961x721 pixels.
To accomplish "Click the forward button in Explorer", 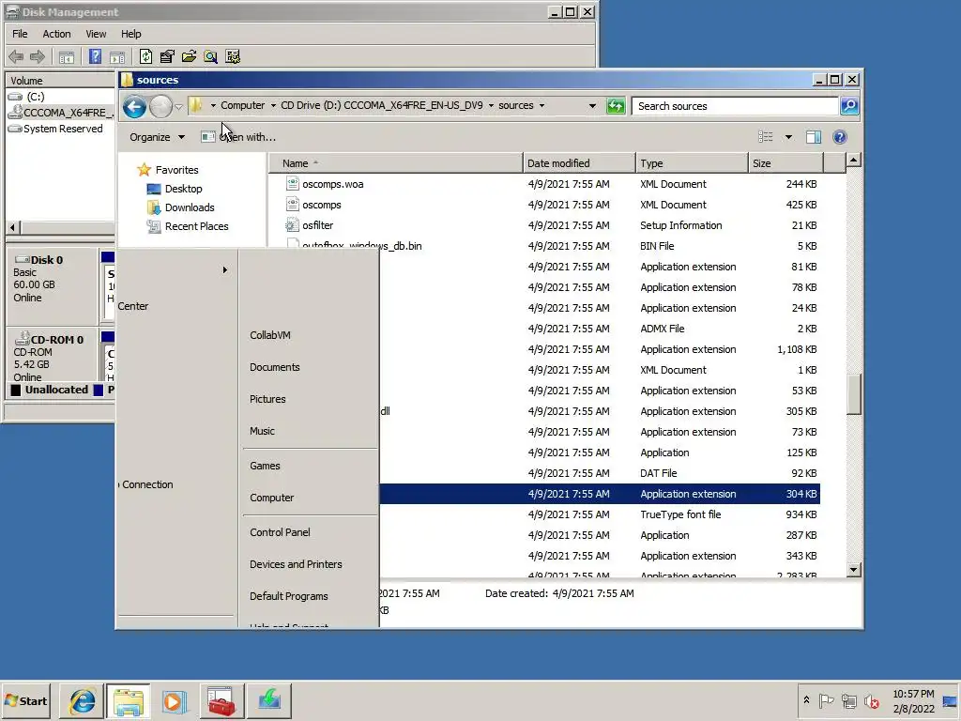I will (160, 107).
